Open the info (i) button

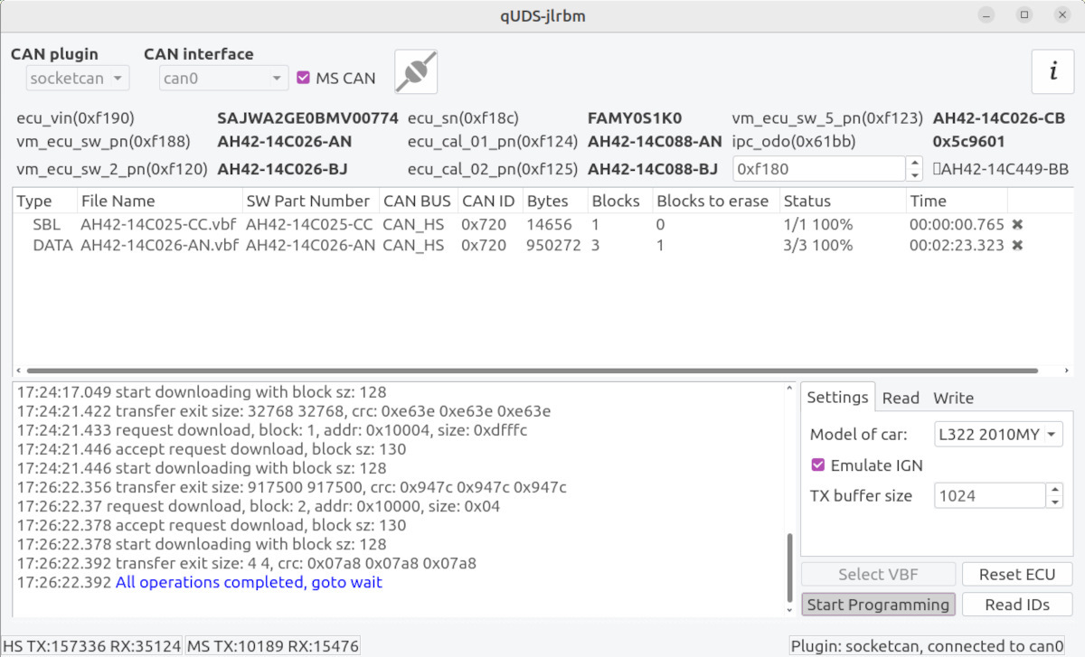click(1052, 72)
